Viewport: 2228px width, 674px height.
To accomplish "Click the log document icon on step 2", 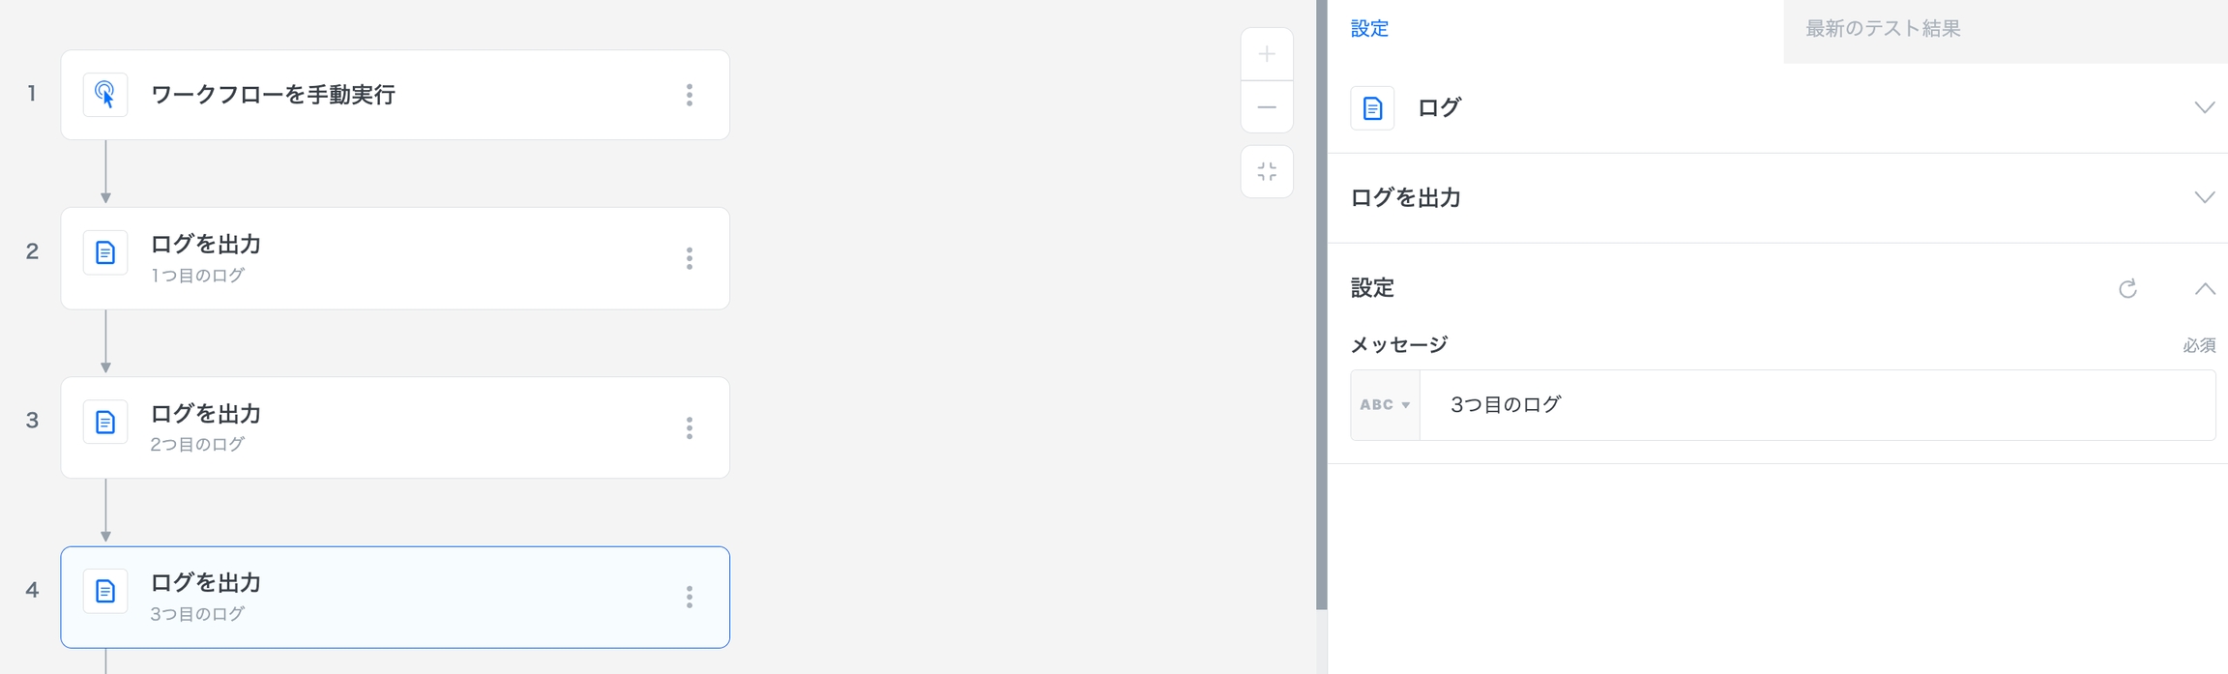I will pyautogui.click(x=105, y=253).
